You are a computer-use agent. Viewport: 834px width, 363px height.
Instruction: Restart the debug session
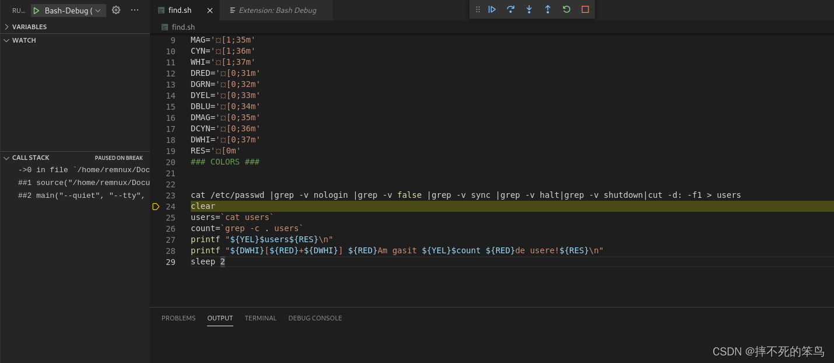tap(566, 9)
